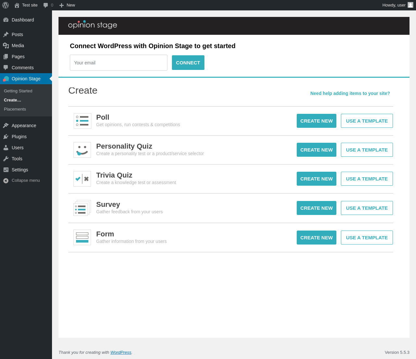
Task: Open the Plugins menu item
Action: tap(26, 137)
